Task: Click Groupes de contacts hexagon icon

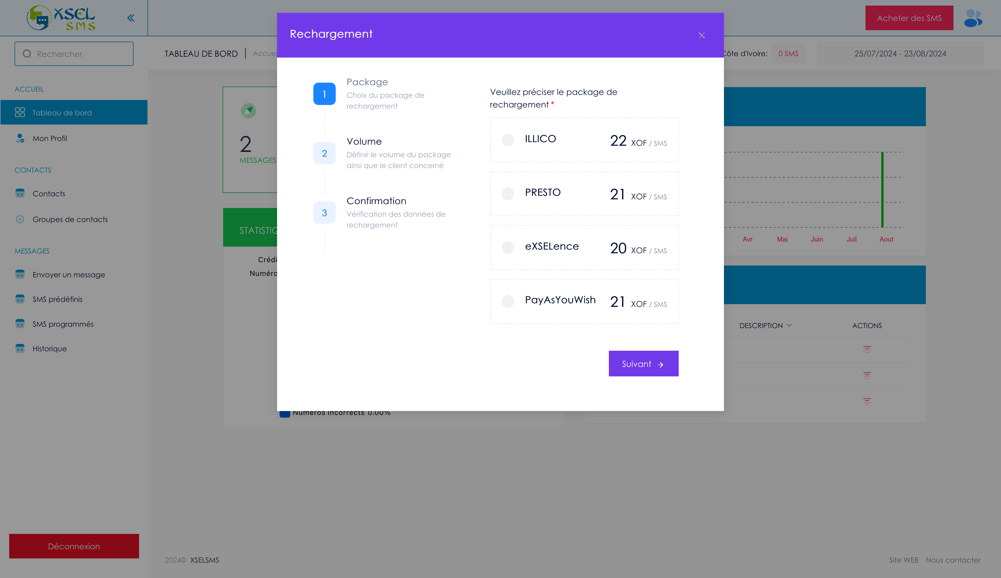Action: coord(20,219)
